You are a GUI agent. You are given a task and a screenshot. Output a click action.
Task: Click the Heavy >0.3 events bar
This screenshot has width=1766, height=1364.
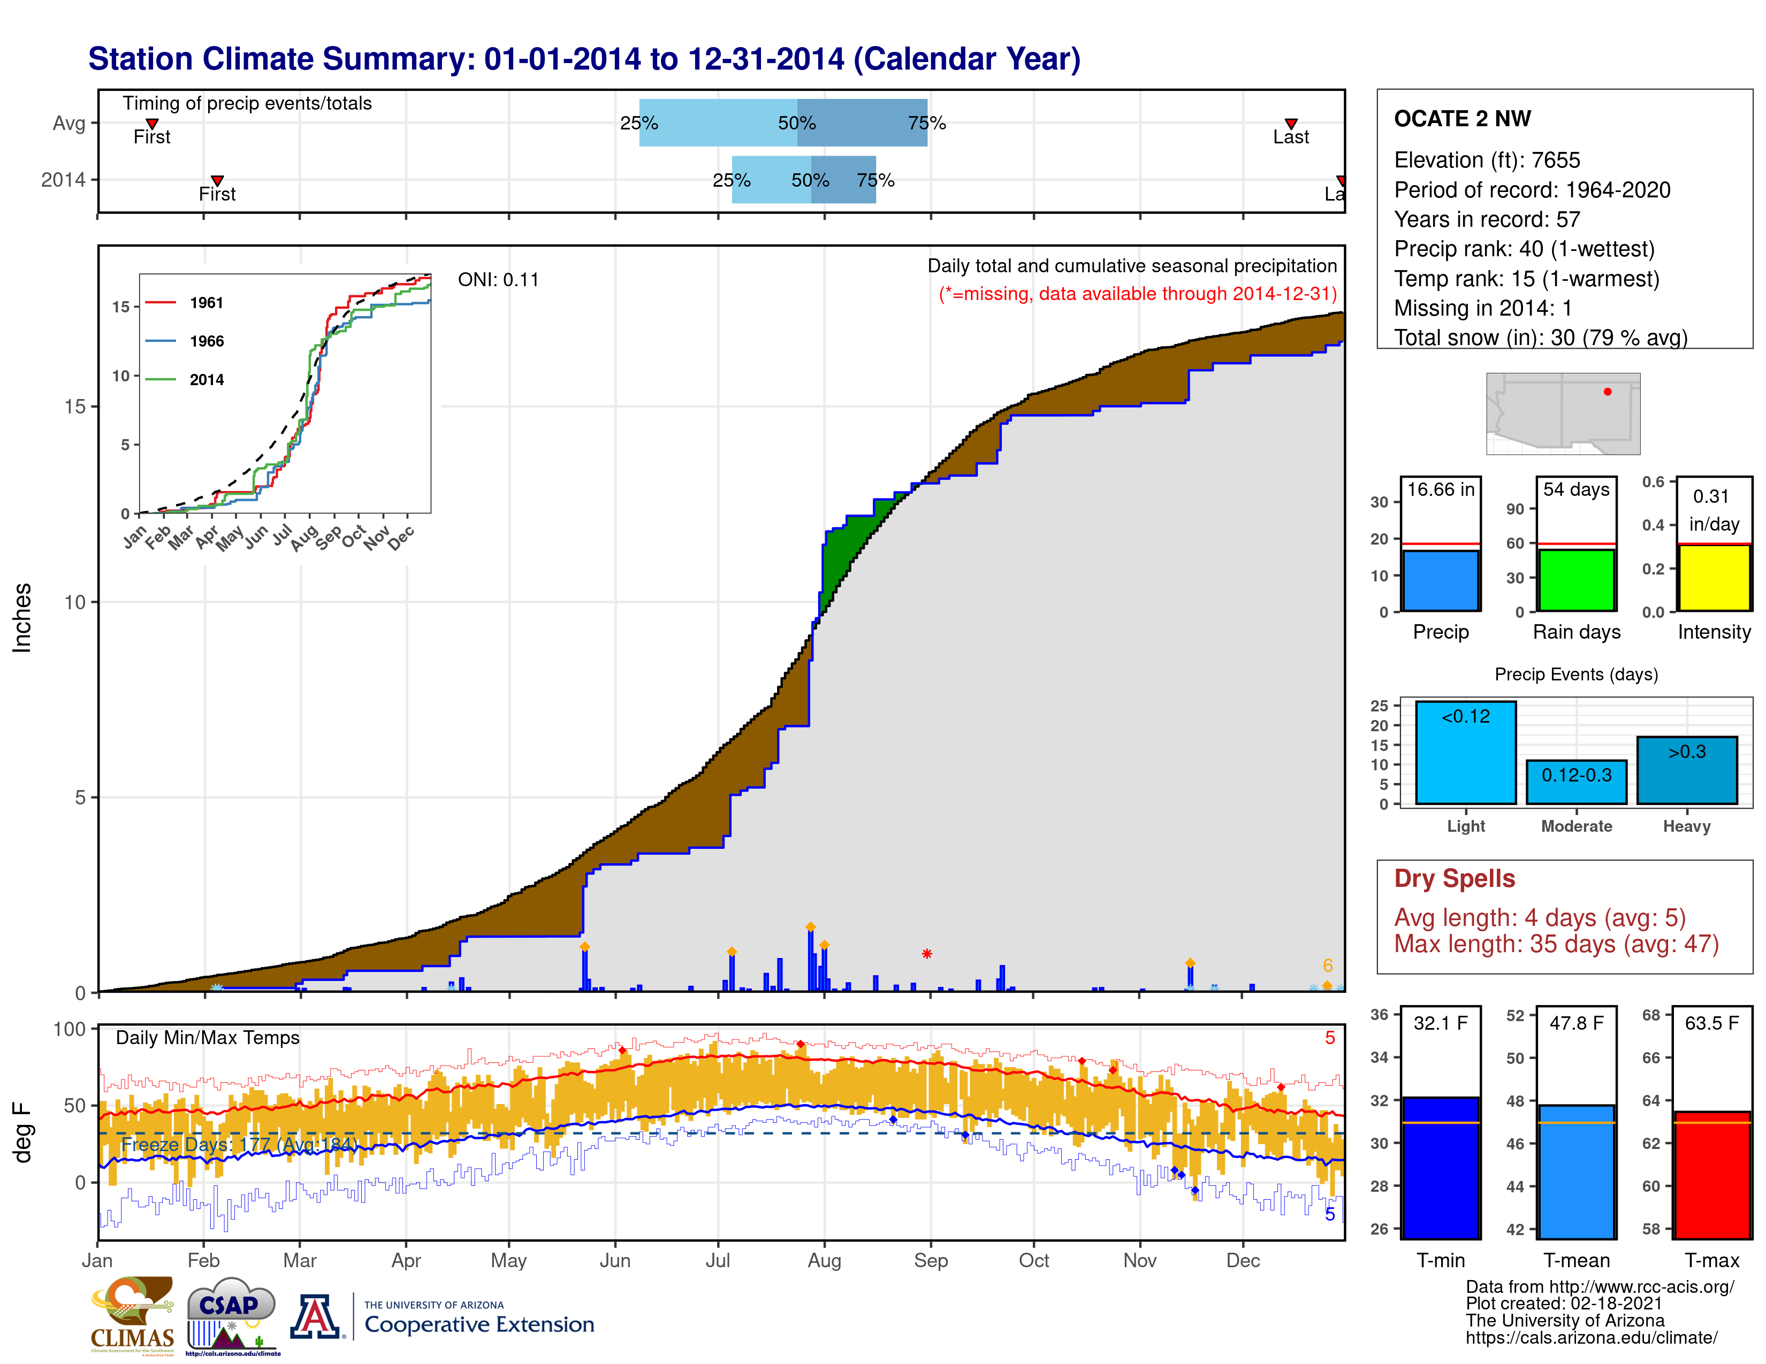[x=1687, y=770]
